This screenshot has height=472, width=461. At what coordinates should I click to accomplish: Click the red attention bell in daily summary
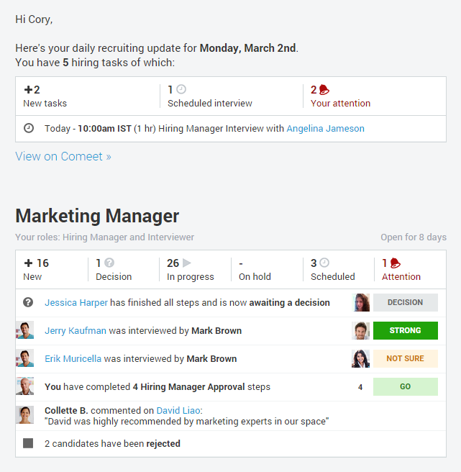(x=324, y=90)
